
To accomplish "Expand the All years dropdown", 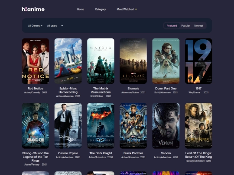I will (55, 25).
